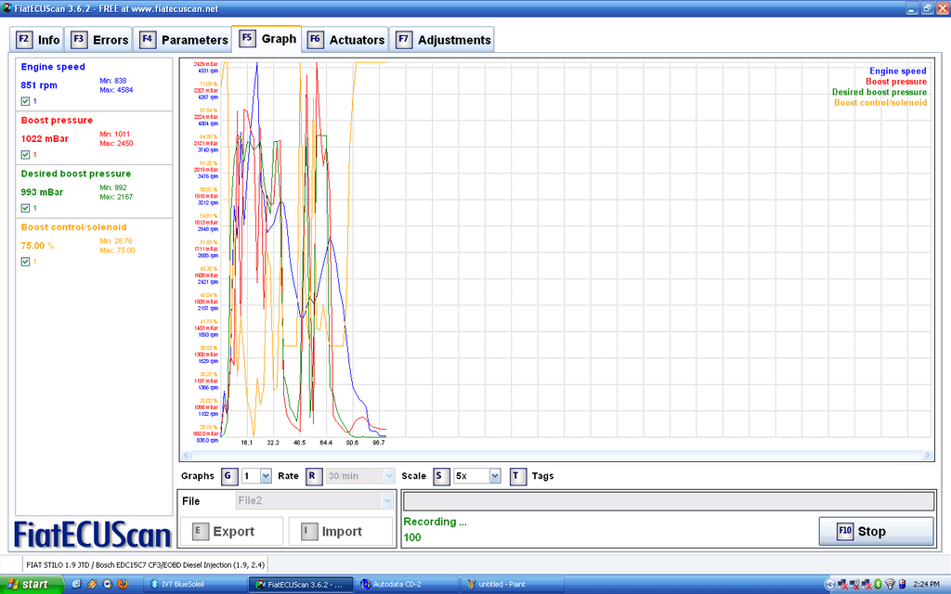Viewport: 951px width, 594px height.
Task: Launch Internet Explorer from quick launch
Action: 76,585
